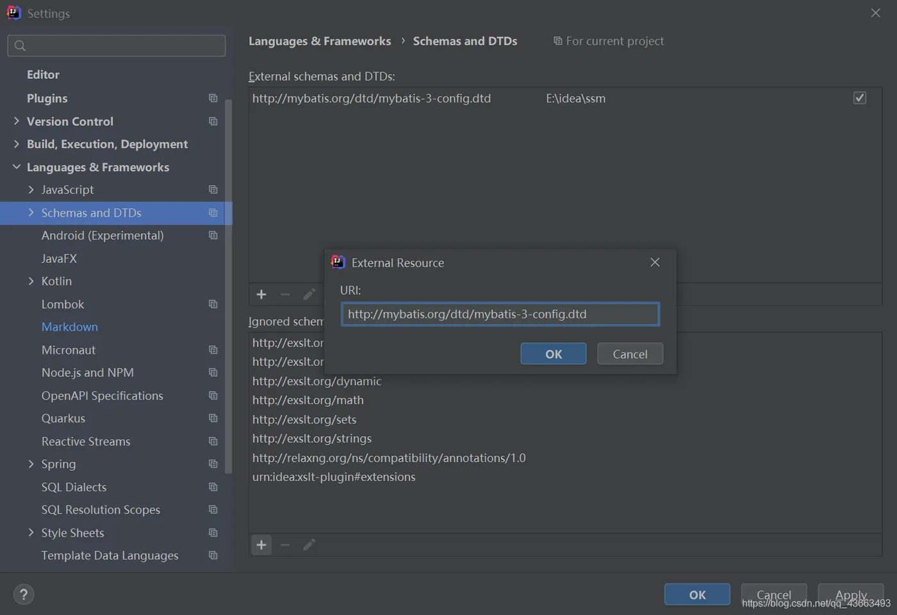The image size is (897, 615).
Task: Click Apply in the Settings window
Action: coord(851,594)
